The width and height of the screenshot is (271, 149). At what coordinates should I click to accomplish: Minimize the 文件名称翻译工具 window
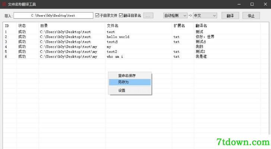coord(239,4)
